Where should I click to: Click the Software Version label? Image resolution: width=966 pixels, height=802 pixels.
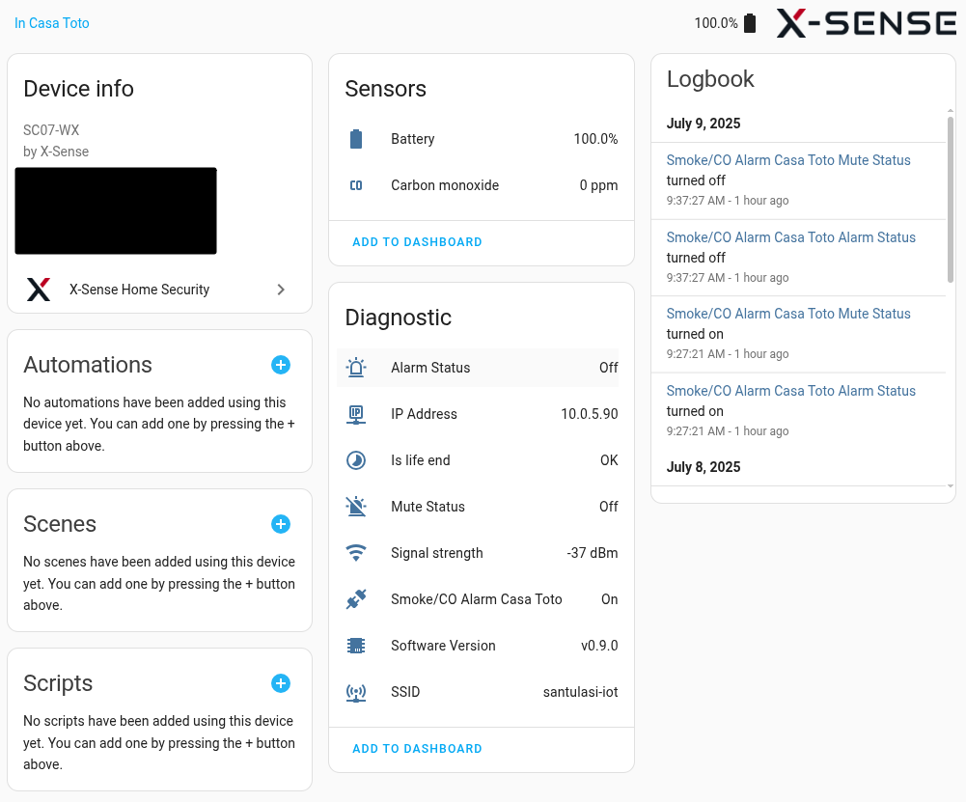tap(443, 646)
